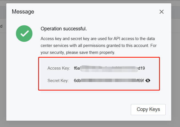Viewport: 180px width, 127px height.
Task: Click the partially hidden "d" text behind dialog
Action: click(1, 26)
